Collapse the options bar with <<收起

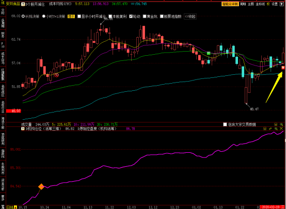tap(190, 17)
